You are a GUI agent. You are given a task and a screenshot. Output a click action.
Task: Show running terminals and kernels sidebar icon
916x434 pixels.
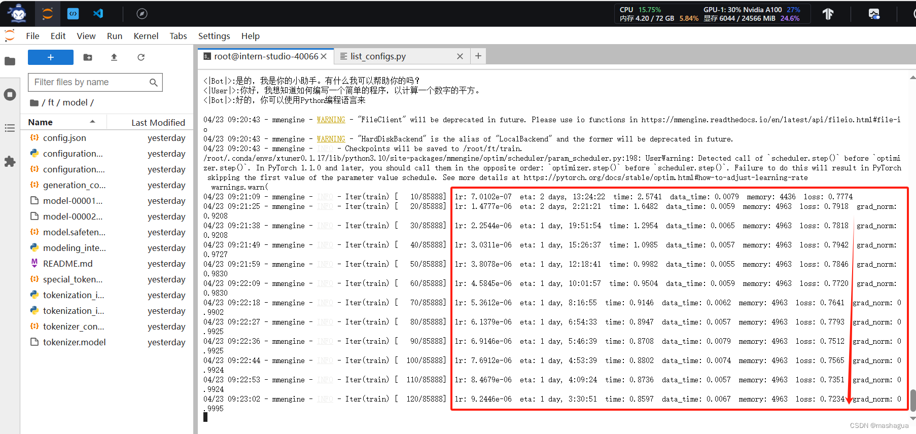click(x=10, y=95)
